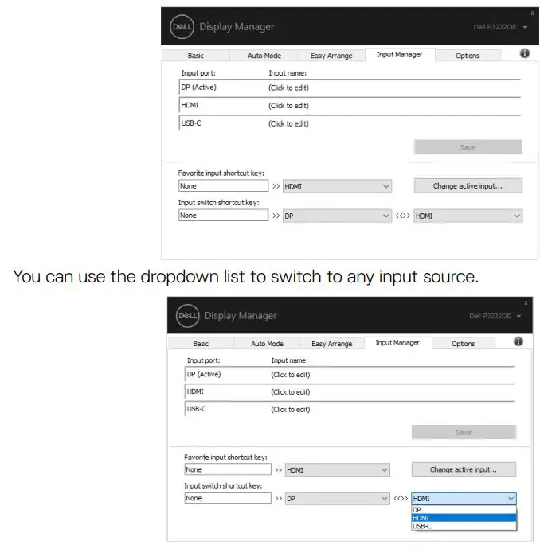Open the input switch DP dropdown in the bottom window

click(x=337, y=499)
